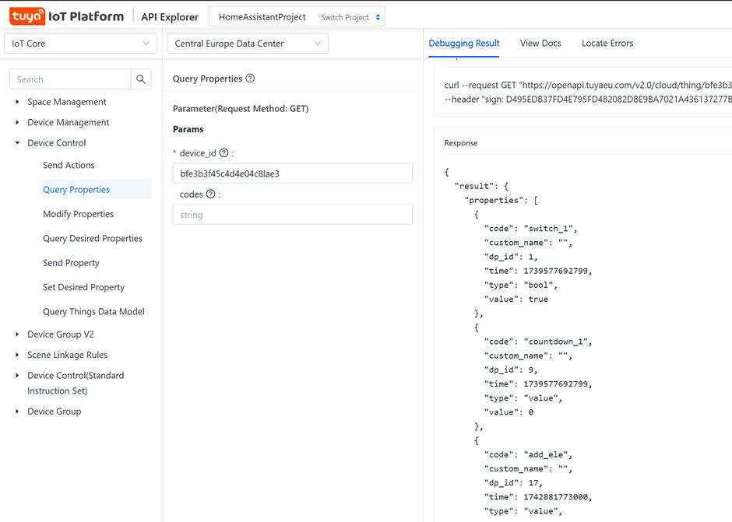Image resolution: width=732 pixels, height=522 pixels.
Task: Click the search magnifier icon
Action: (141, 79)
